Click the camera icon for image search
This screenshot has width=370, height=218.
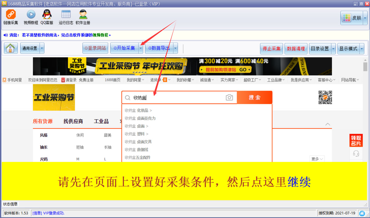tap(229, 97)
